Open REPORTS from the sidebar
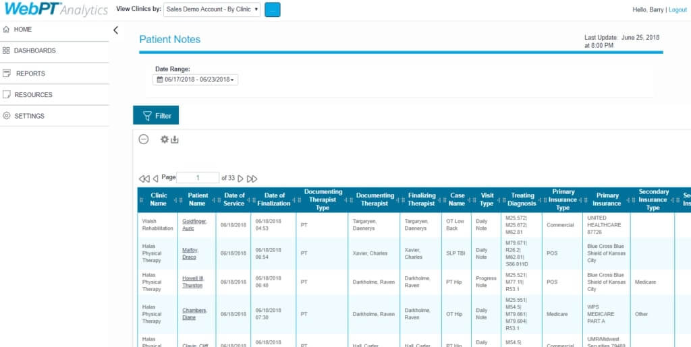691x347 pixels. 54,73
